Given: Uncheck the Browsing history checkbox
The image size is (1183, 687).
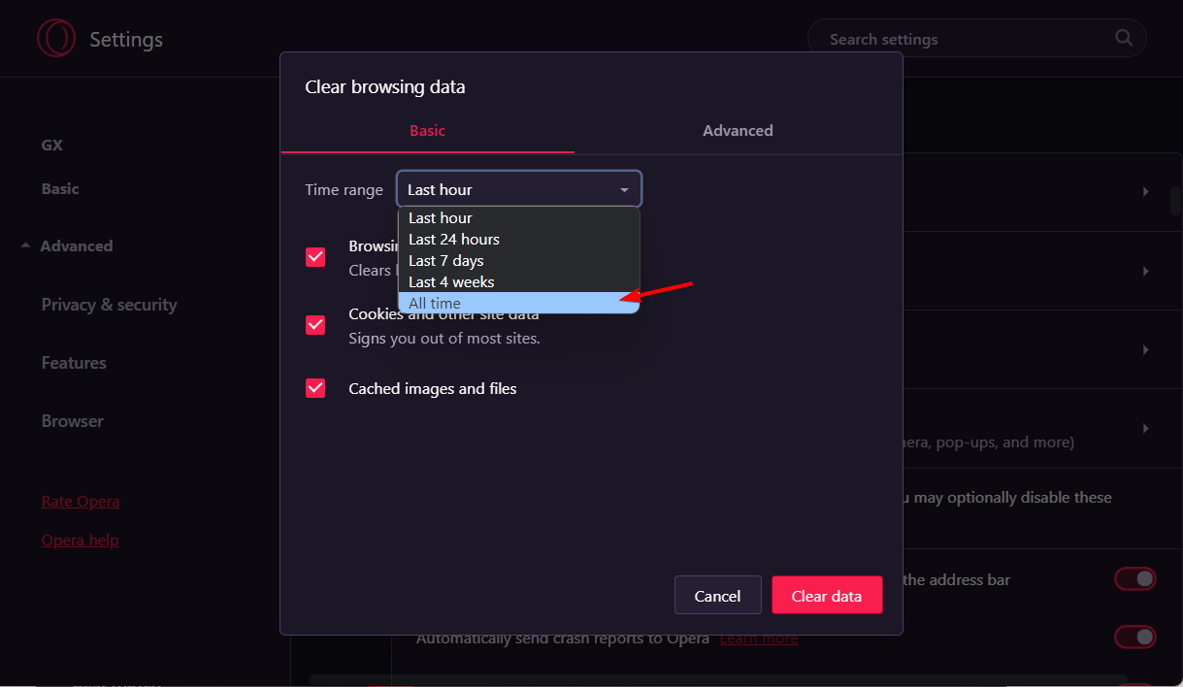Looking at the screenshot, I should pos(315,257).
